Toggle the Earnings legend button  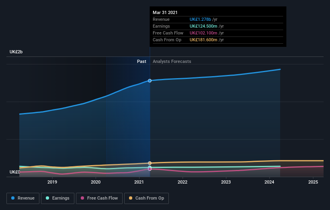(57, 198)
